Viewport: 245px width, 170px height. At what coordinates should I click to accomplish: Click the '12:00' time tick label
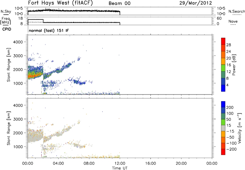pos(120,164)
